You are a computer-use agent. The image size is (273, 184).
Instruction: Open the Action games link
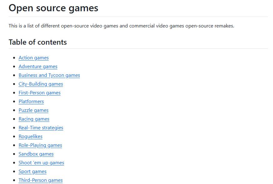tap(33, 58)
